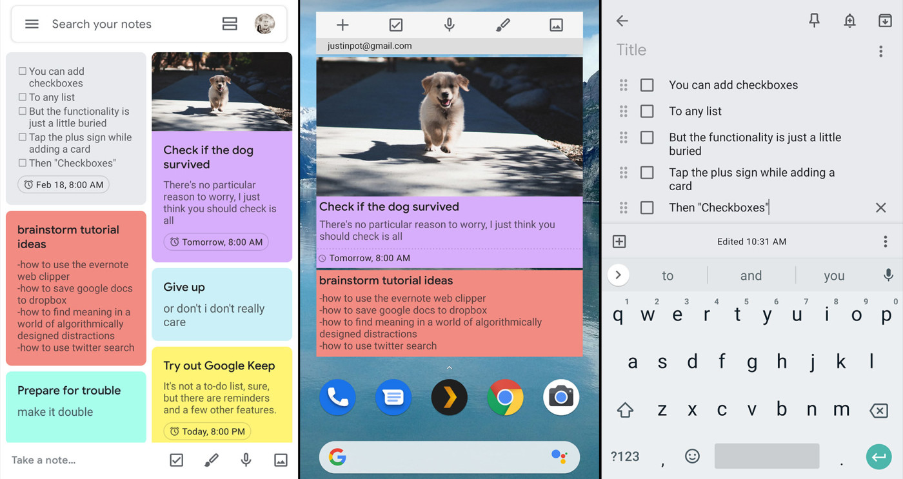903x479 pixels.
Task: Add a reminder bell to note
Action: tap(849, 21)
